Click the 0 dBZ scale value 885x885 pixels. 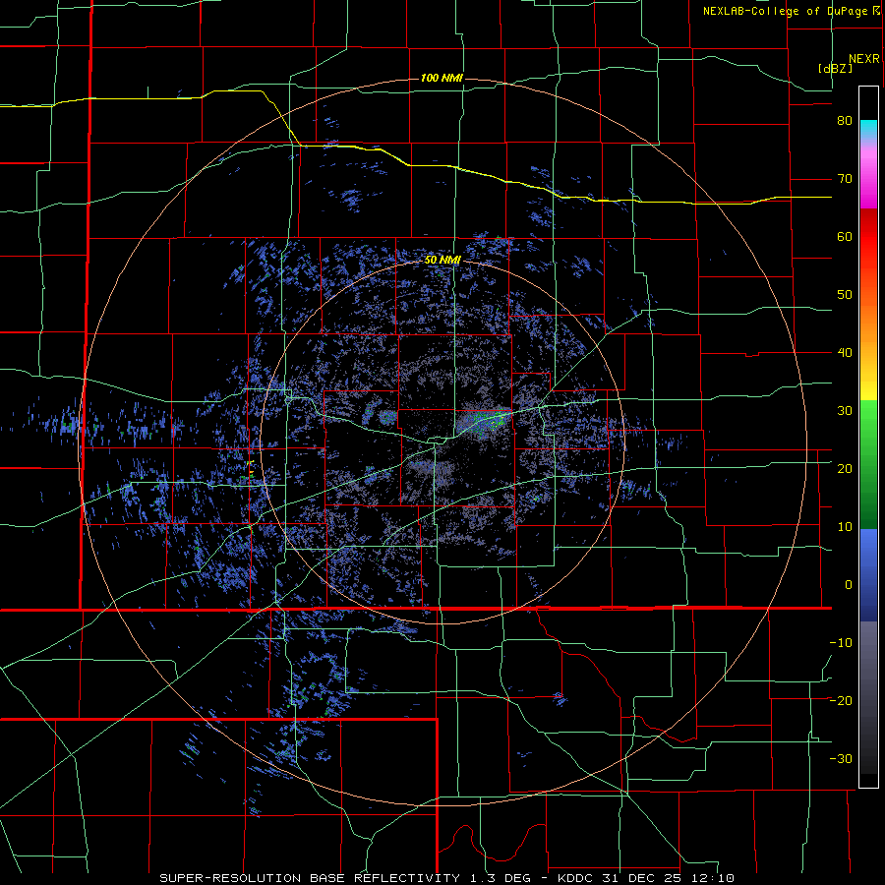point(849,585)
